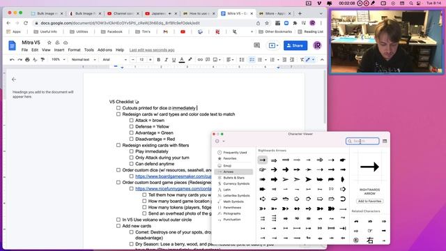Bookmark this page with star icon
446x251 pixels.
(267, 23)
